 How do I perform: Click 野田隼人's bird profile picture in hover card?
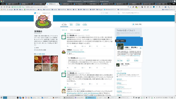click(x=120, y=46)
